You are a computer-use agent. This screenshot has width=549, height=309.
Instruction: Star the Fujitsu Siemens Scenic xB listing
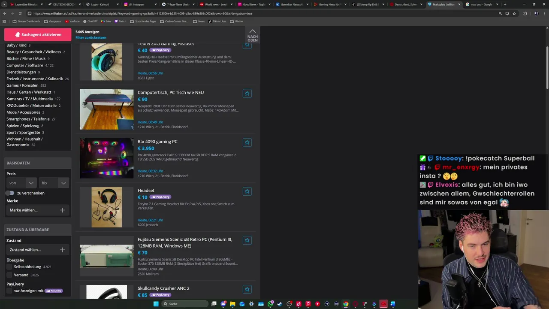247,240
